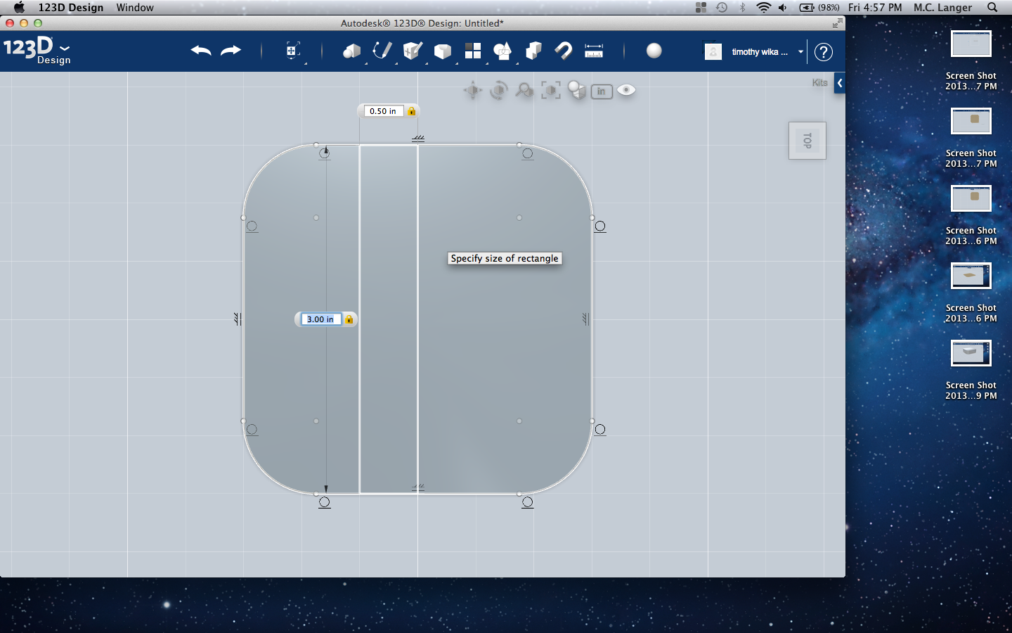
Task: Redo the last undone action
Action: (x=231, y=51)
